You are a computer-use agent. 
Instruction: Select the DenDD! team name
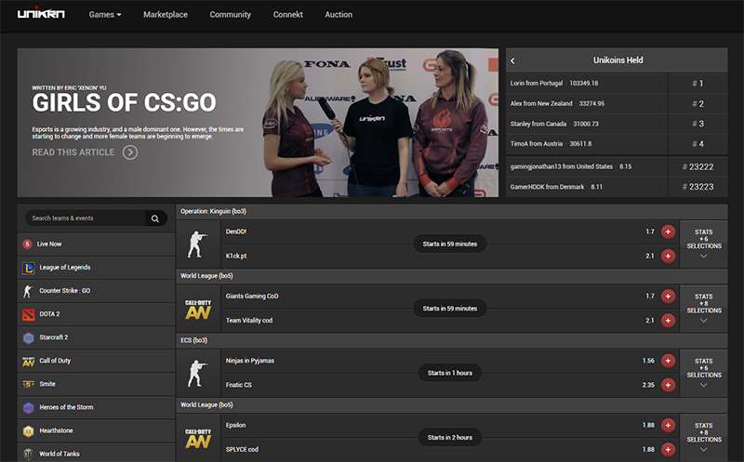pyautogui.click(x=236, y=231)
